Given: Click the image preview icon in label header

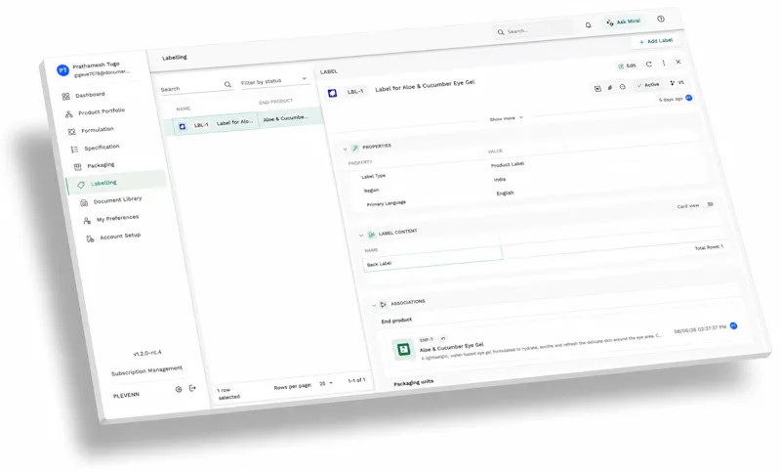Looking at the screenshot, I should [597, 88].
